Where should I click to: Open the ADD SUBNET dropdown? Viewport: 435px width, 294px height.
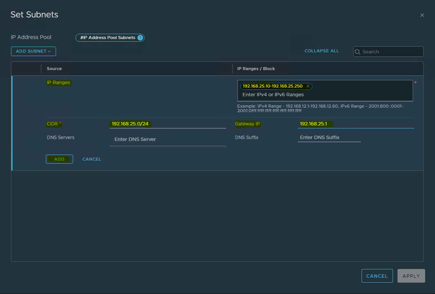33,52
